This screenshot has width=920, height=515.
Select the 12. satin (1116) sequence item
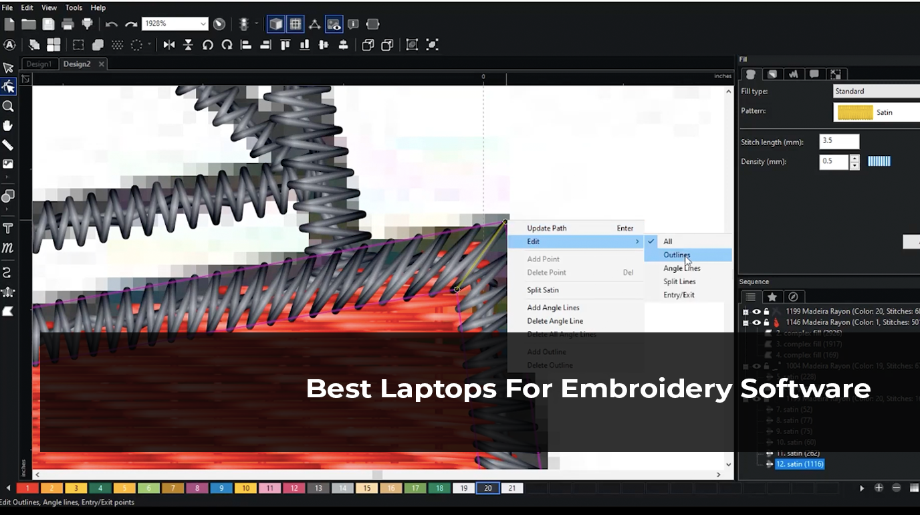tap(800, 464)
